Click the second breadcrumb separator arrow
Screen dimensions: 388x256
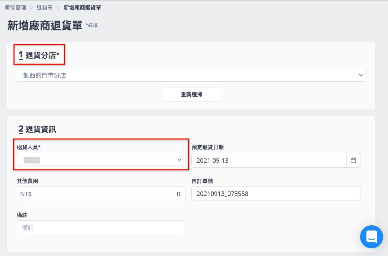click(x=58, y=8)
